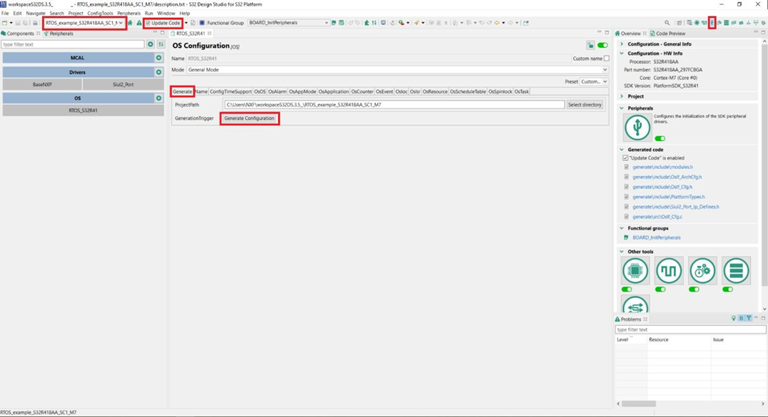This screenshot has width=768, height=417.
Task: Click the green plus icon beside the OS section
Action: (x=158, y=98)
